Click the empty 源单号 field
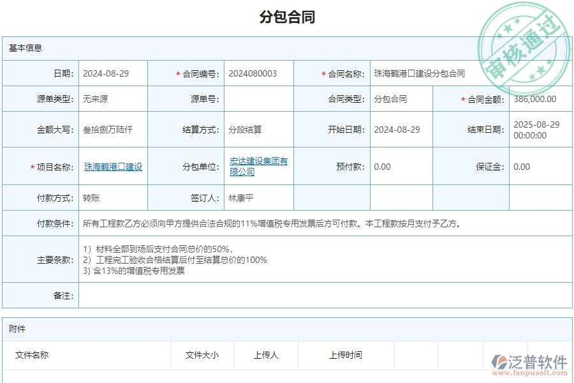The width and height of the screenshot is (574, 383). 258,99
